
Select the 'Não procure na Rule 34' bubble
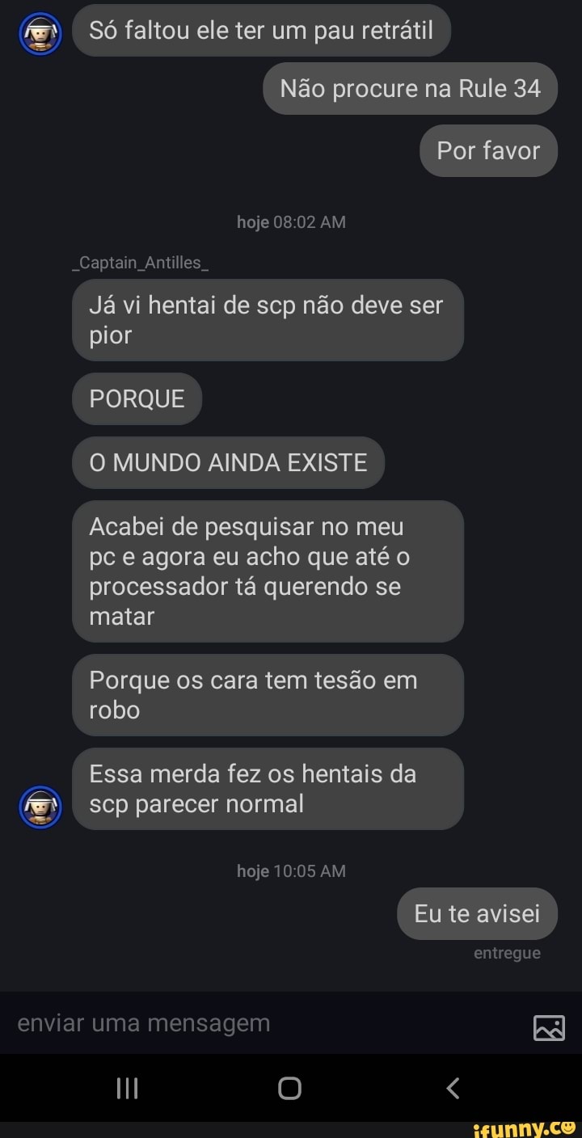[410, 88]
